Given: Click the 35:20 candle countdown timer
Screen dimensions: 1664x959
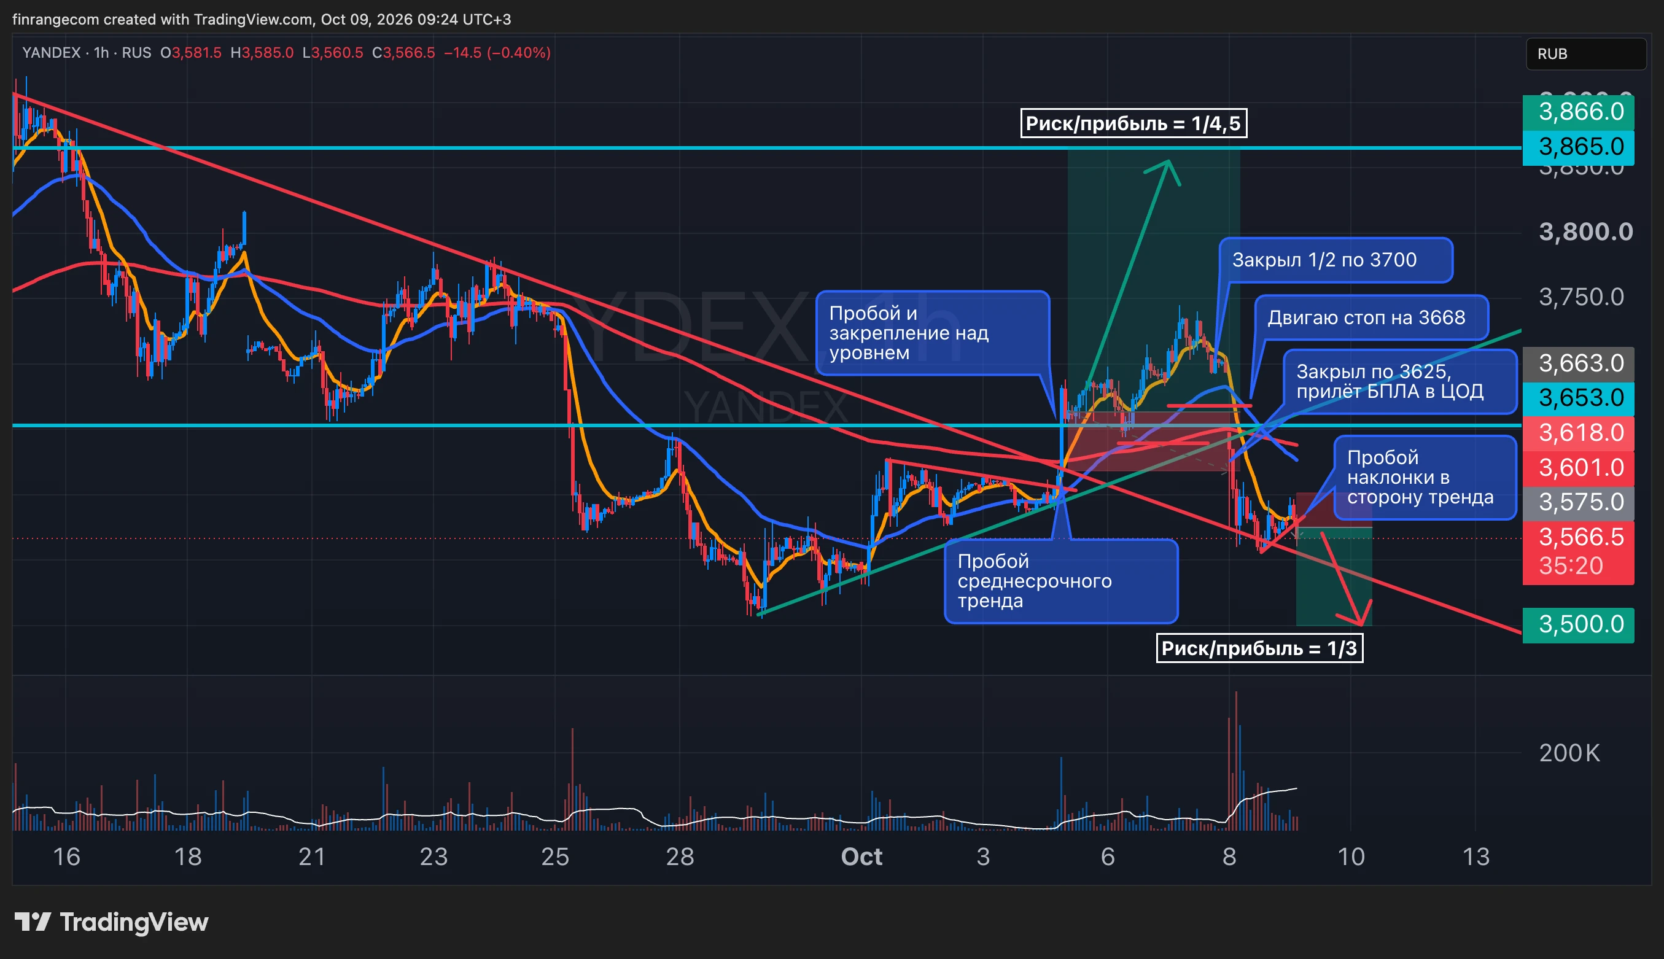Looking at the screenshot, I should click(1571, 566).
